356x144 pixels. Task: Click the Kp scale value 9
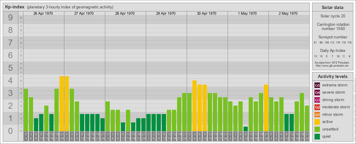[x=11, y=17]
